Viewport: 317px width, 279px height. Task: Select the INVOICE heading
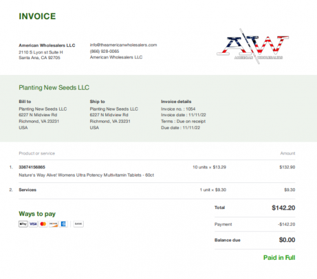[x=37, y=17]
